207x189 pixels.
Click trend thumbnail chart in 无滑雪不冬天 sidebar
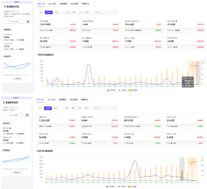click(x=16, y=159)
